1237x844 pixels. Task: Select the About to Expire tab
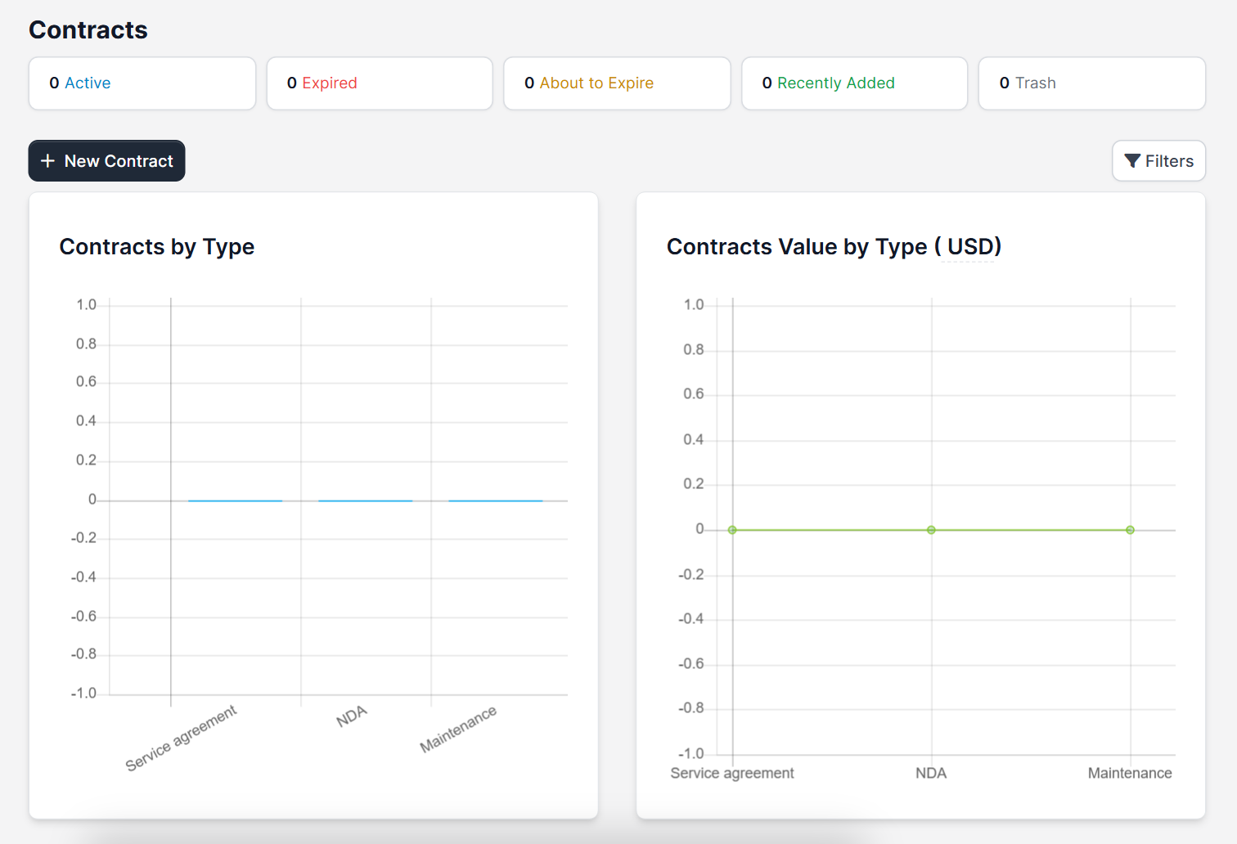(x=617, y=83)
